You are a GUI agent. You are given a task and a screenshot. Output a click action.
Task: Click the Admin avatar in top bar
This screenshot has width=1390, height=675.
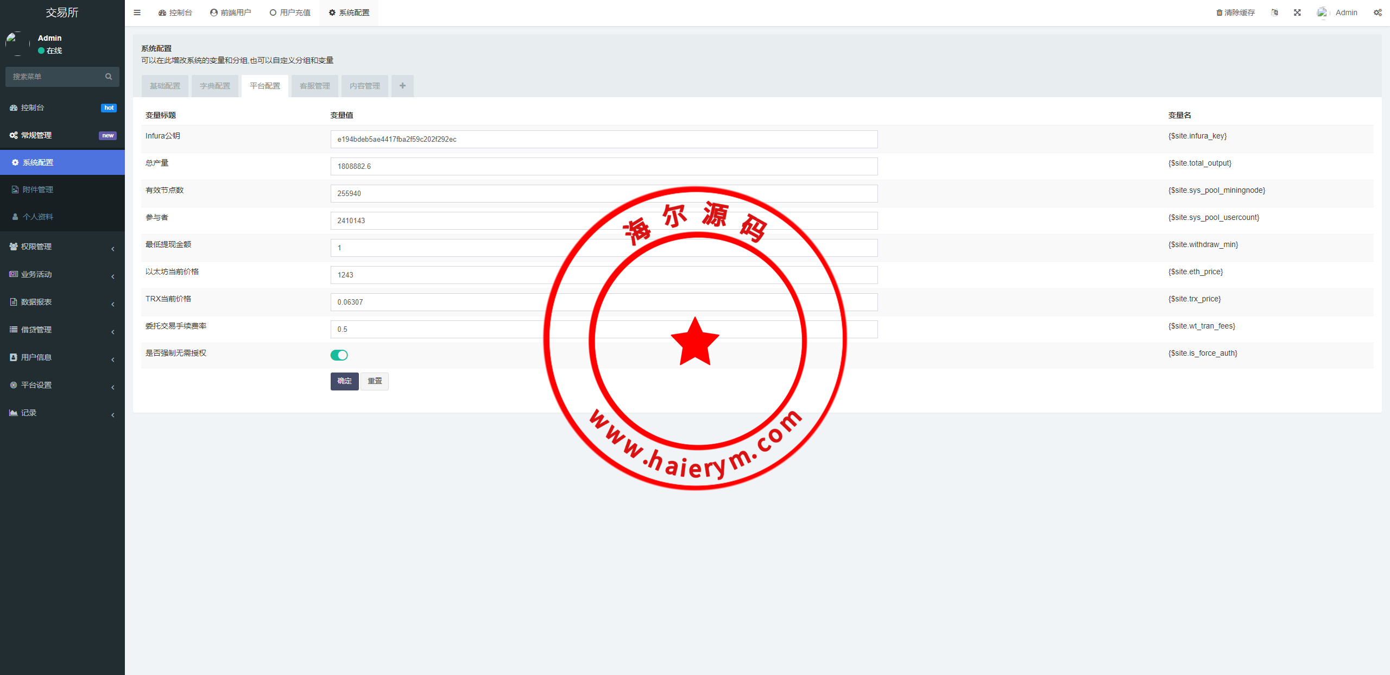(x=1323, y=12)
